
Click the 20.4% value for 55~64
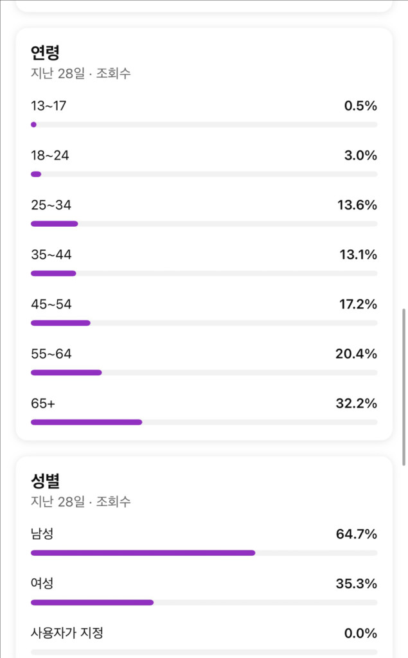pos(356,354)
